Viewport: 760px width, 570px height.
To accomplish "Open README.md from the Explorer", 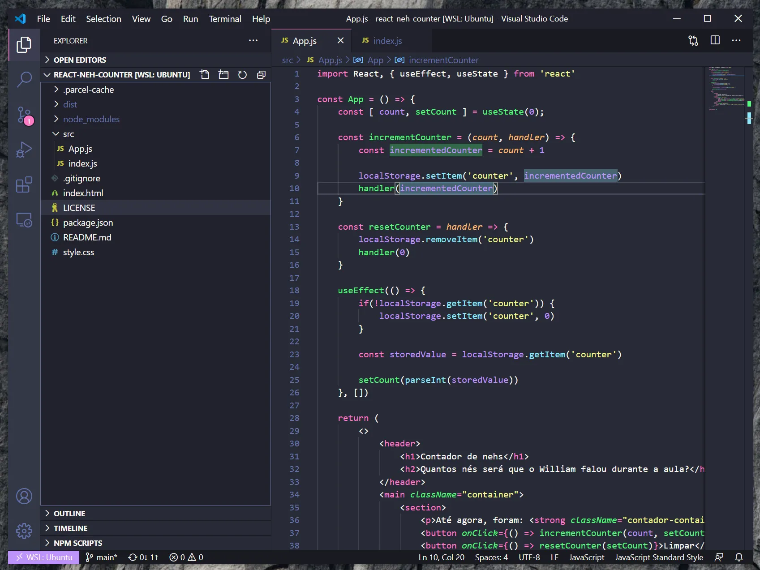I will [87, 237].
